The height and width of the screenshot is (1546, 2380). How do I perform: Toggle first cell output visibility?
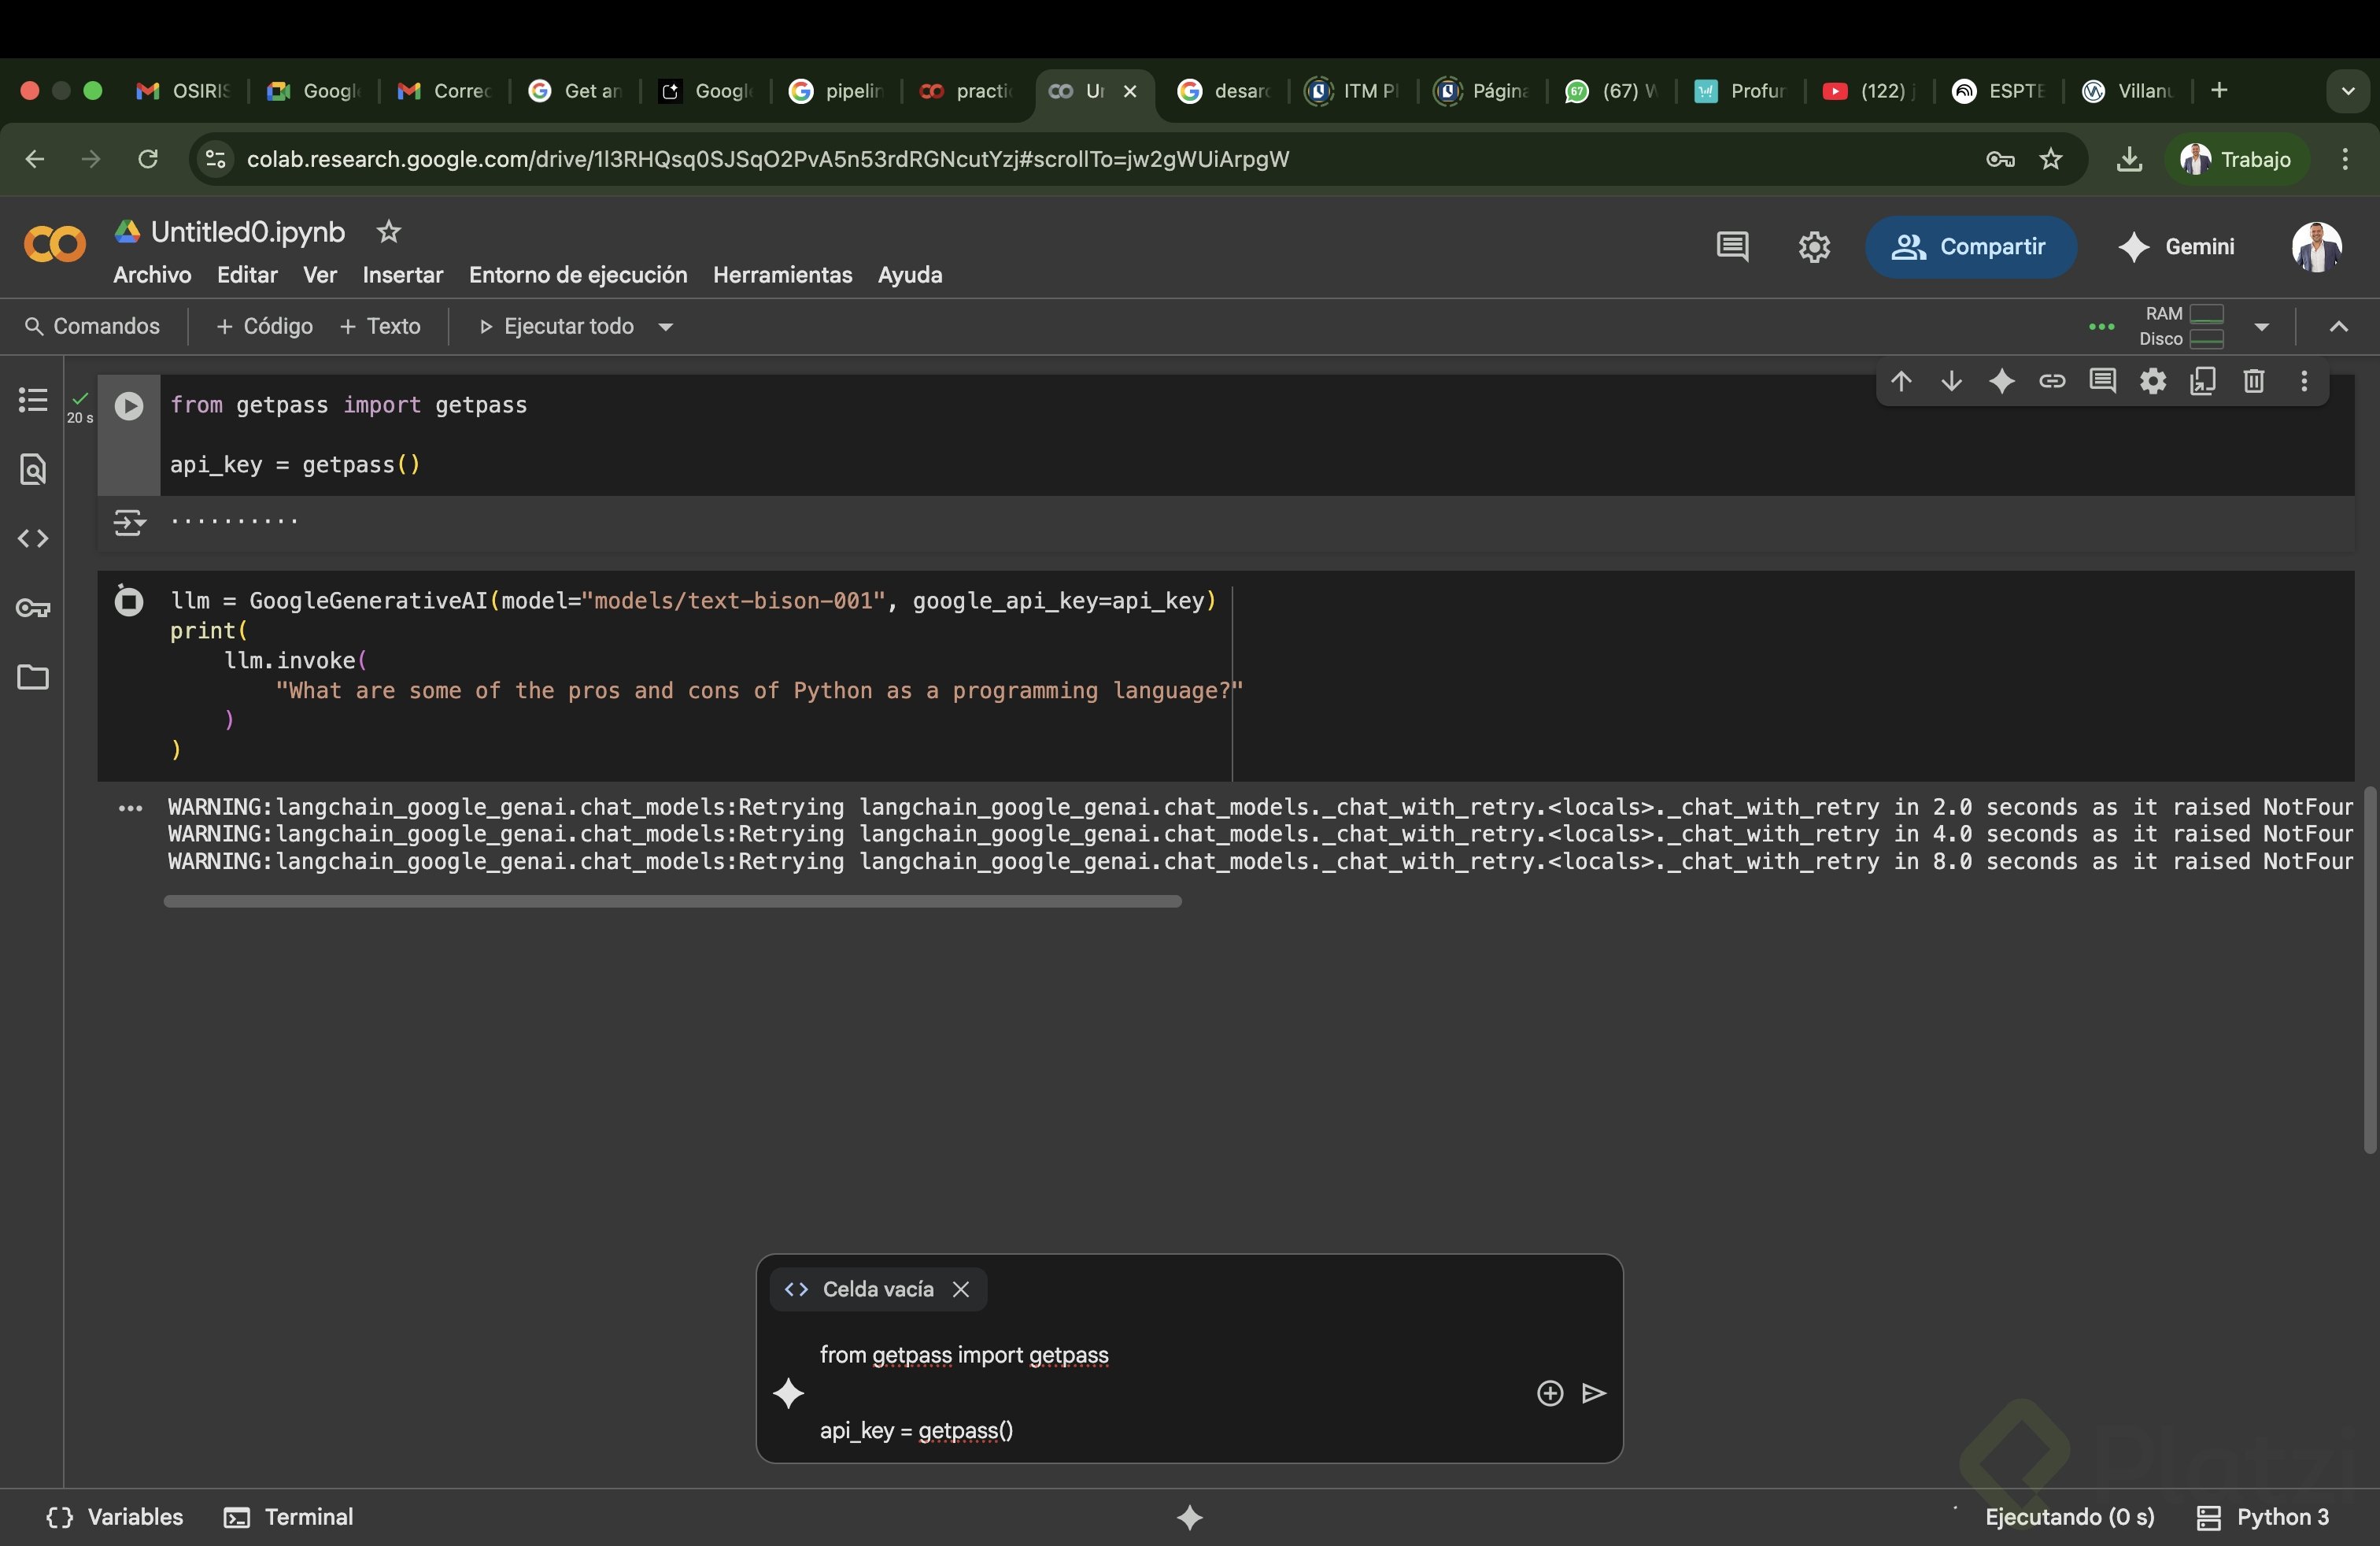coord(129,522)
